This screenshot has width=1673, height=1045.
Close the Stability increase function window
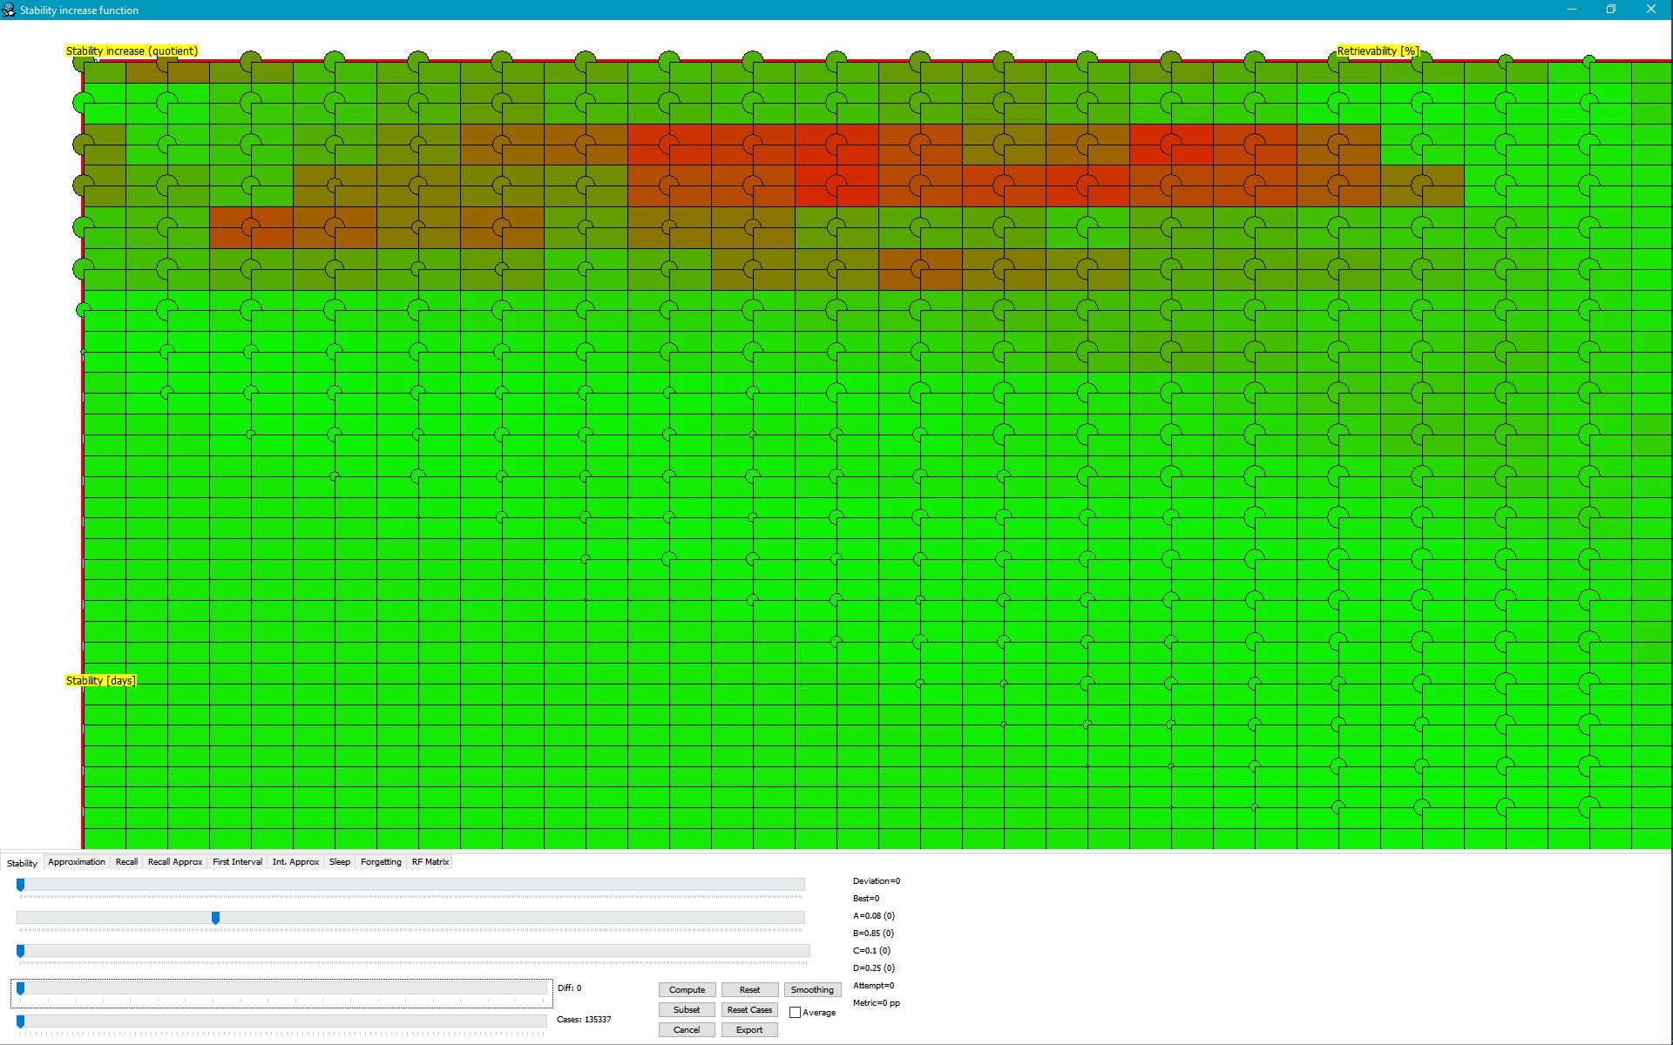1650,10
